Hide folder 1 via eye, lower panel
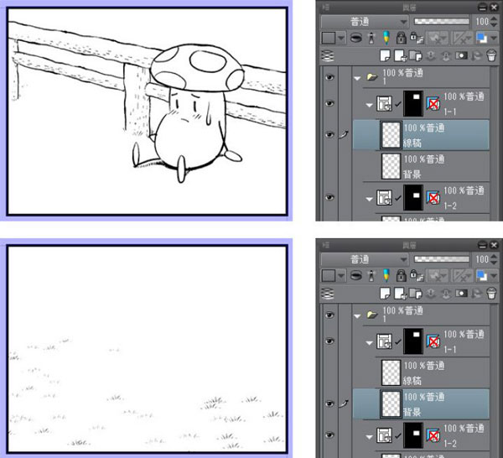The width and height of the screenshot is (503, 458). click(x=329, y=315)
